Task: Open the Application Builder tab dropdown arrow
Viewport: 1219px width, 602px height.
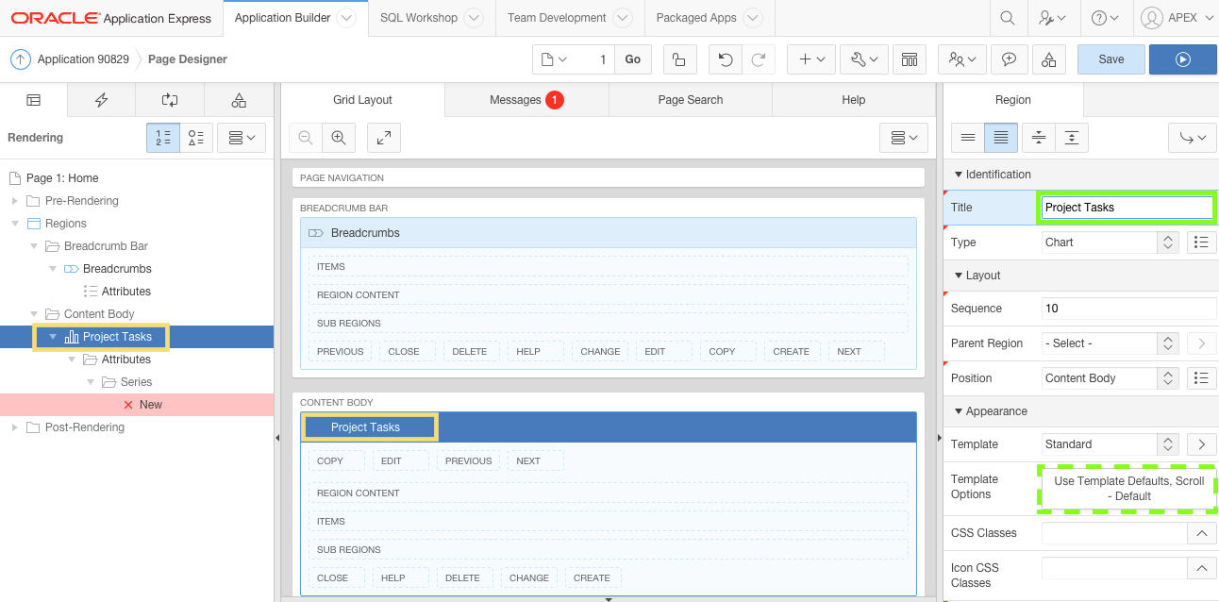Action: pos(345,18)
